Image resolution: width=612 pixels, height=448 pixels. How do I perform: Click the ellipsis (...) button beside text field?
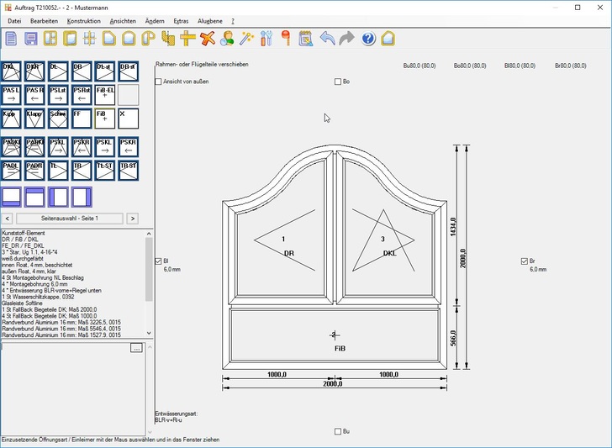tap(136, 347)
